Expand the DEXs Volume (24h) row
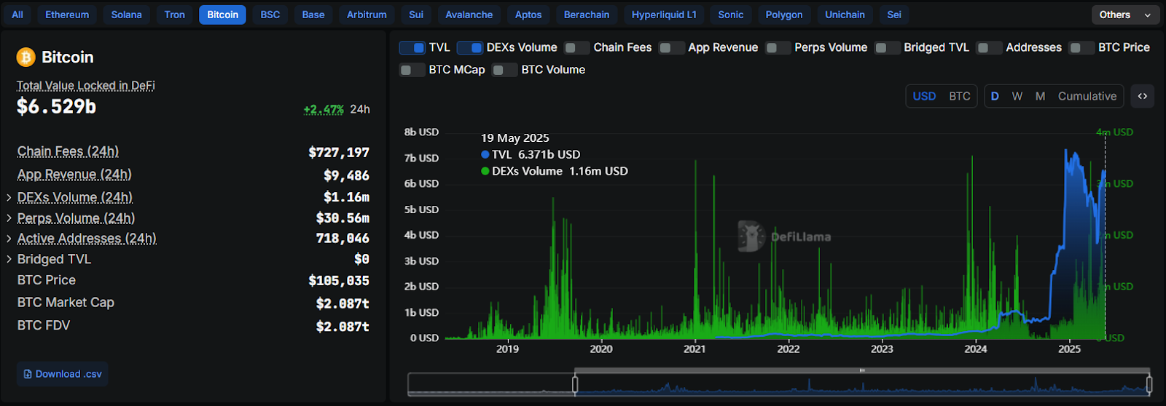The height and width of the screenshot is (406, 1166). pos(9,197)
